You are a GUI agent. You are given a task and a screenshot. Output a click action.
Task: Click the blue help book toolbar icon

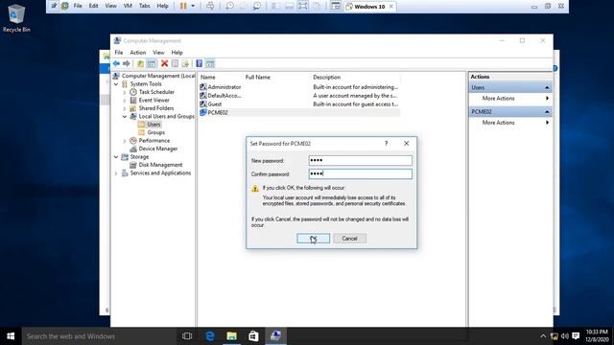199,63
